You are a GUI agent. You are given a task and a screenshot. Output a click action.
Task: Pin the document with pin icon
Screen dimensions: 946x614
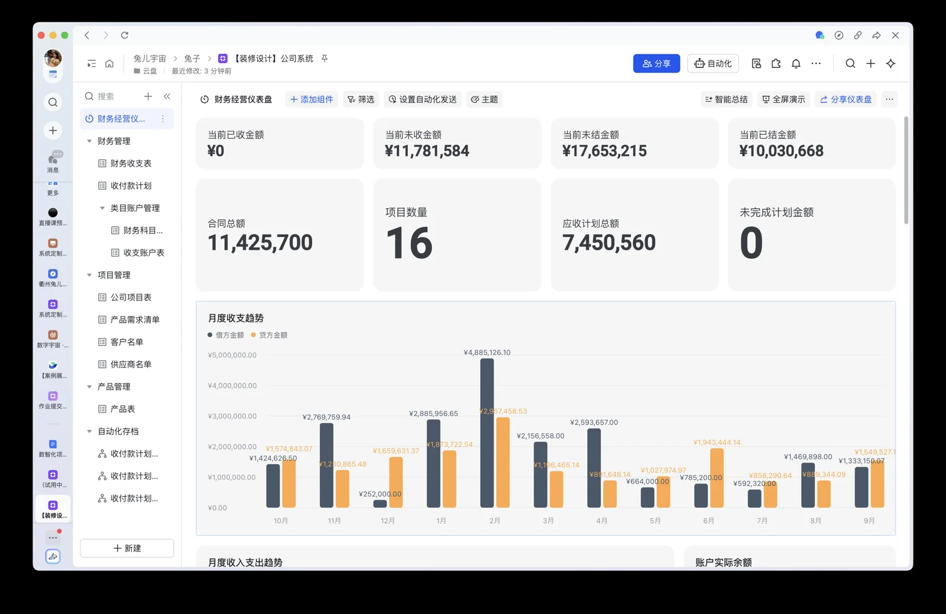(325, 59)
